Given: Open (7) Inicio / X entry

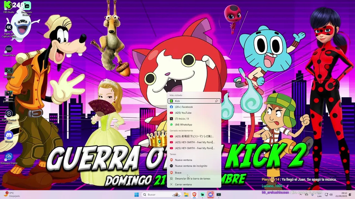Looking at the screenshot, I should (x=194, y=119).
